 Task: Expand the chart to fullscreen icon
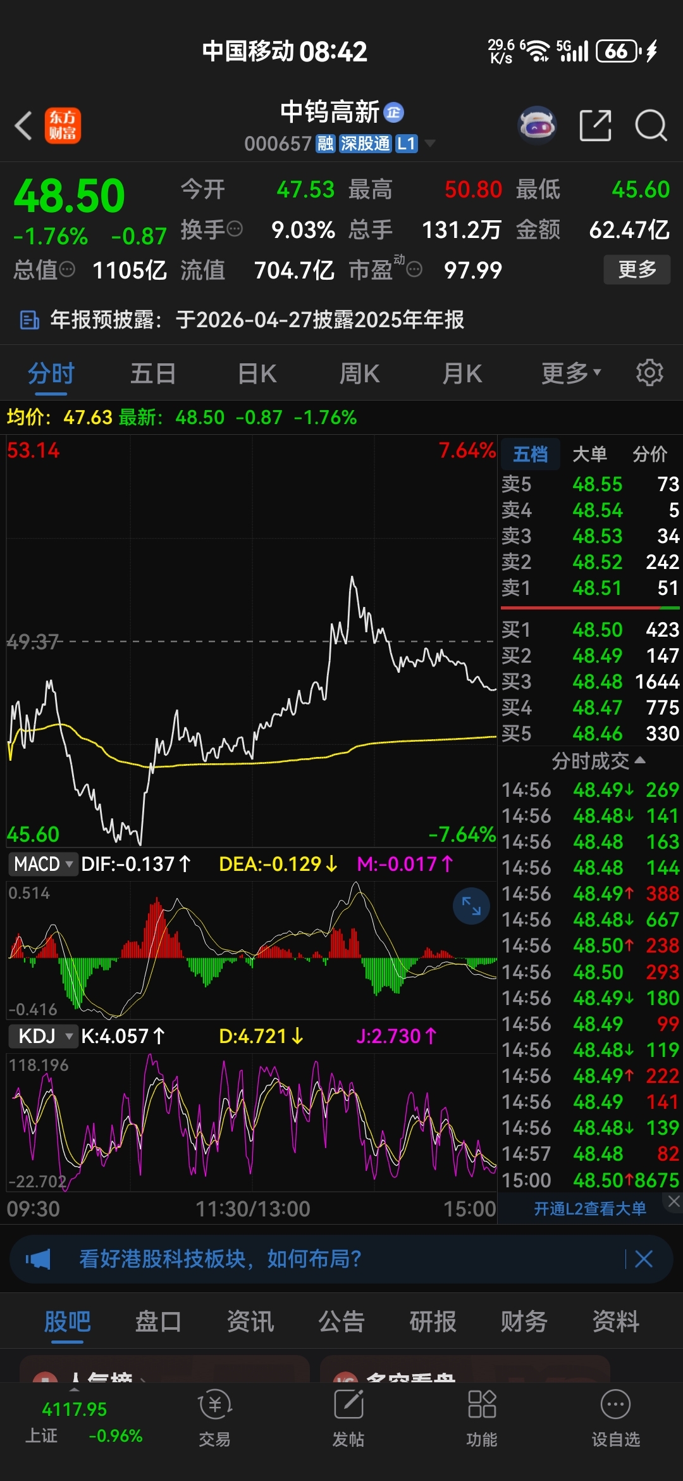(471, 906)
